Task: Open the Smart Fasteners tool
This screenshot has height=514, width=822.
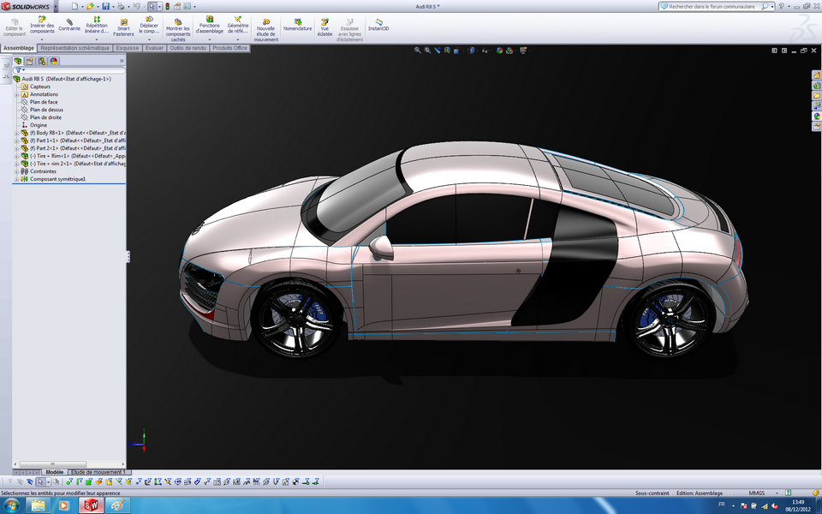Action: point(124,24)
